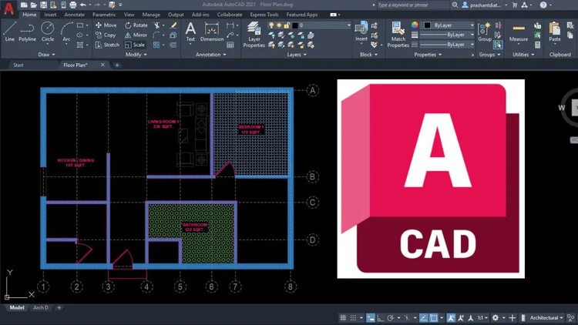Toggle 2D object snap in status bar
The image size is (578, 325).
click(433, 317)
